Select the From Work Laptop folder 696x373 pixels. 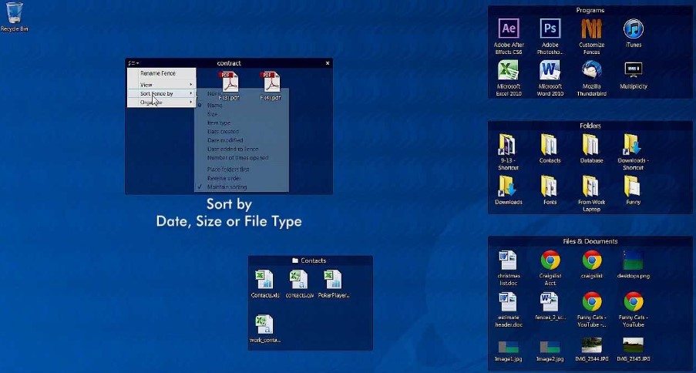click(x=592, y=186)
